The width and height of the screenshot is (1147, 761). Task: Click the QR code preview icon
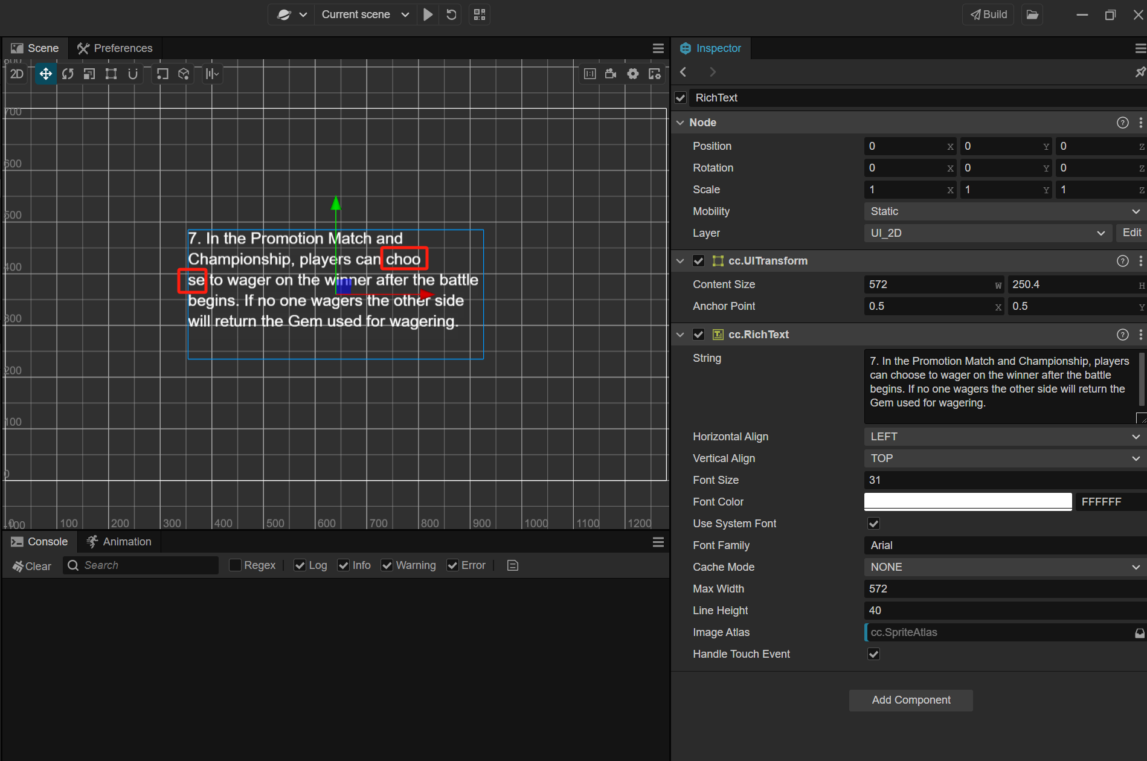[480, 14]
